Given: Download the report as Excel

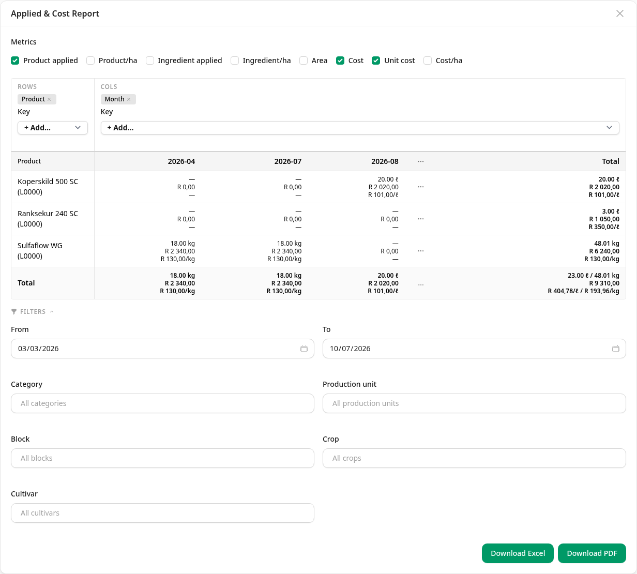Looking at the screenshot, I should (x=518, y=553).
